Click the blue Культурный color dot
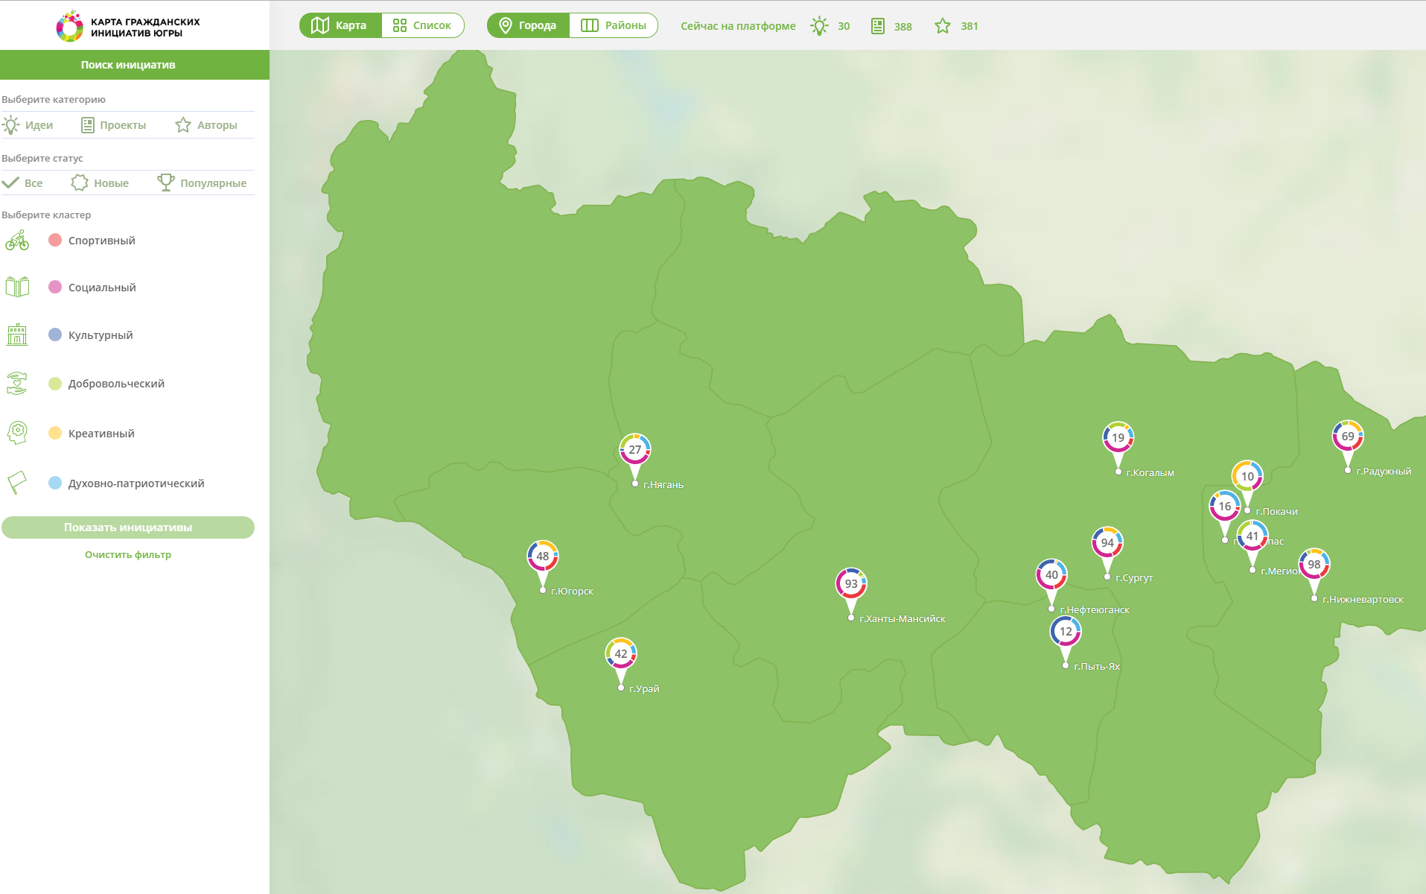The image size is (1426, 894). pyautogui.click(x=55, y=335)
